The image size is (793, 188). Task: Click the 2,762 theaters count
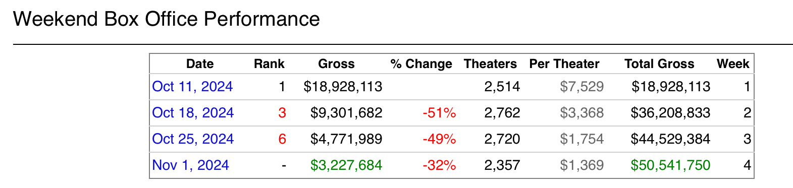pos(502,113)
